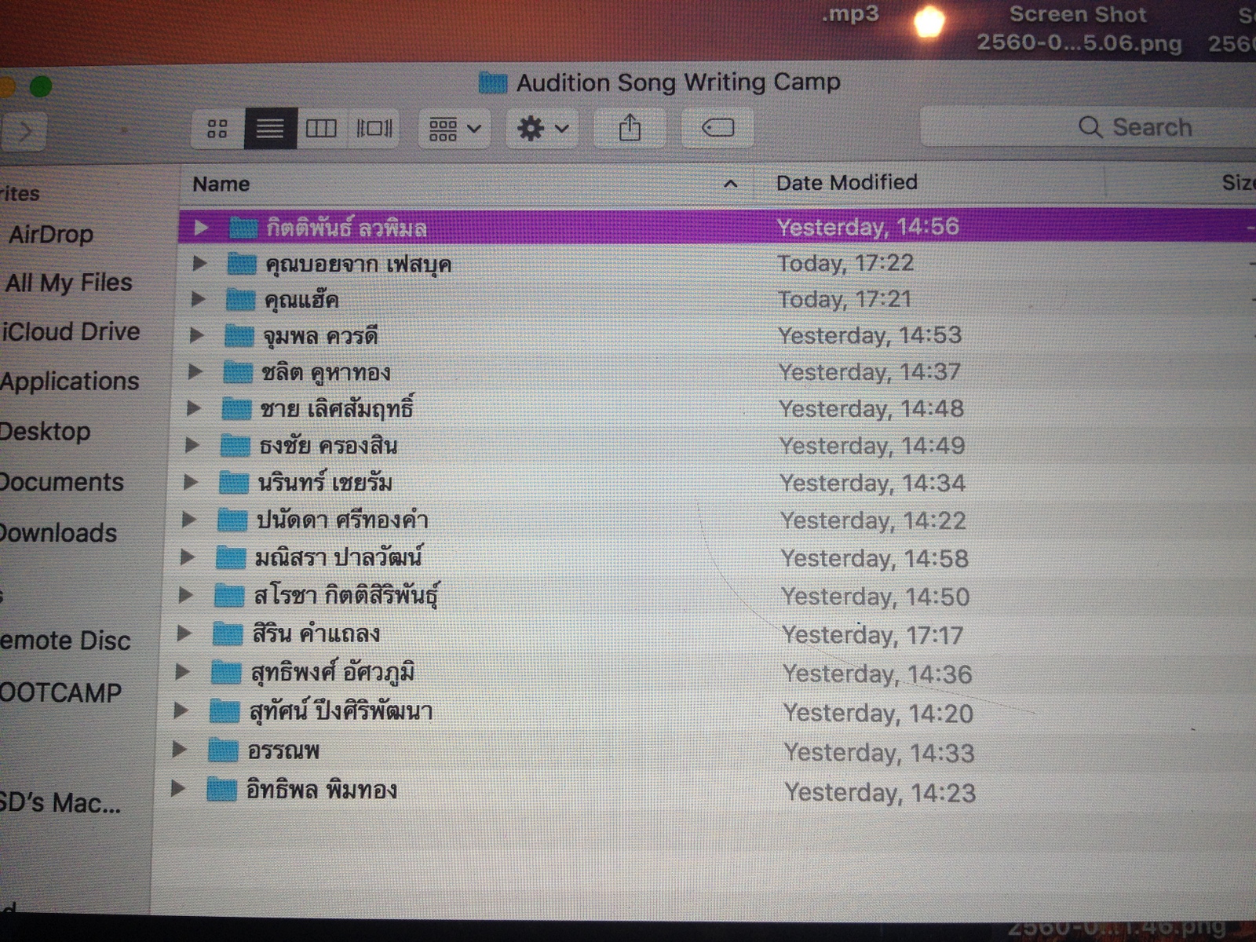Open the Arrange items dropdown
This screenshot has width=1256, height=942.
point(455,129)
